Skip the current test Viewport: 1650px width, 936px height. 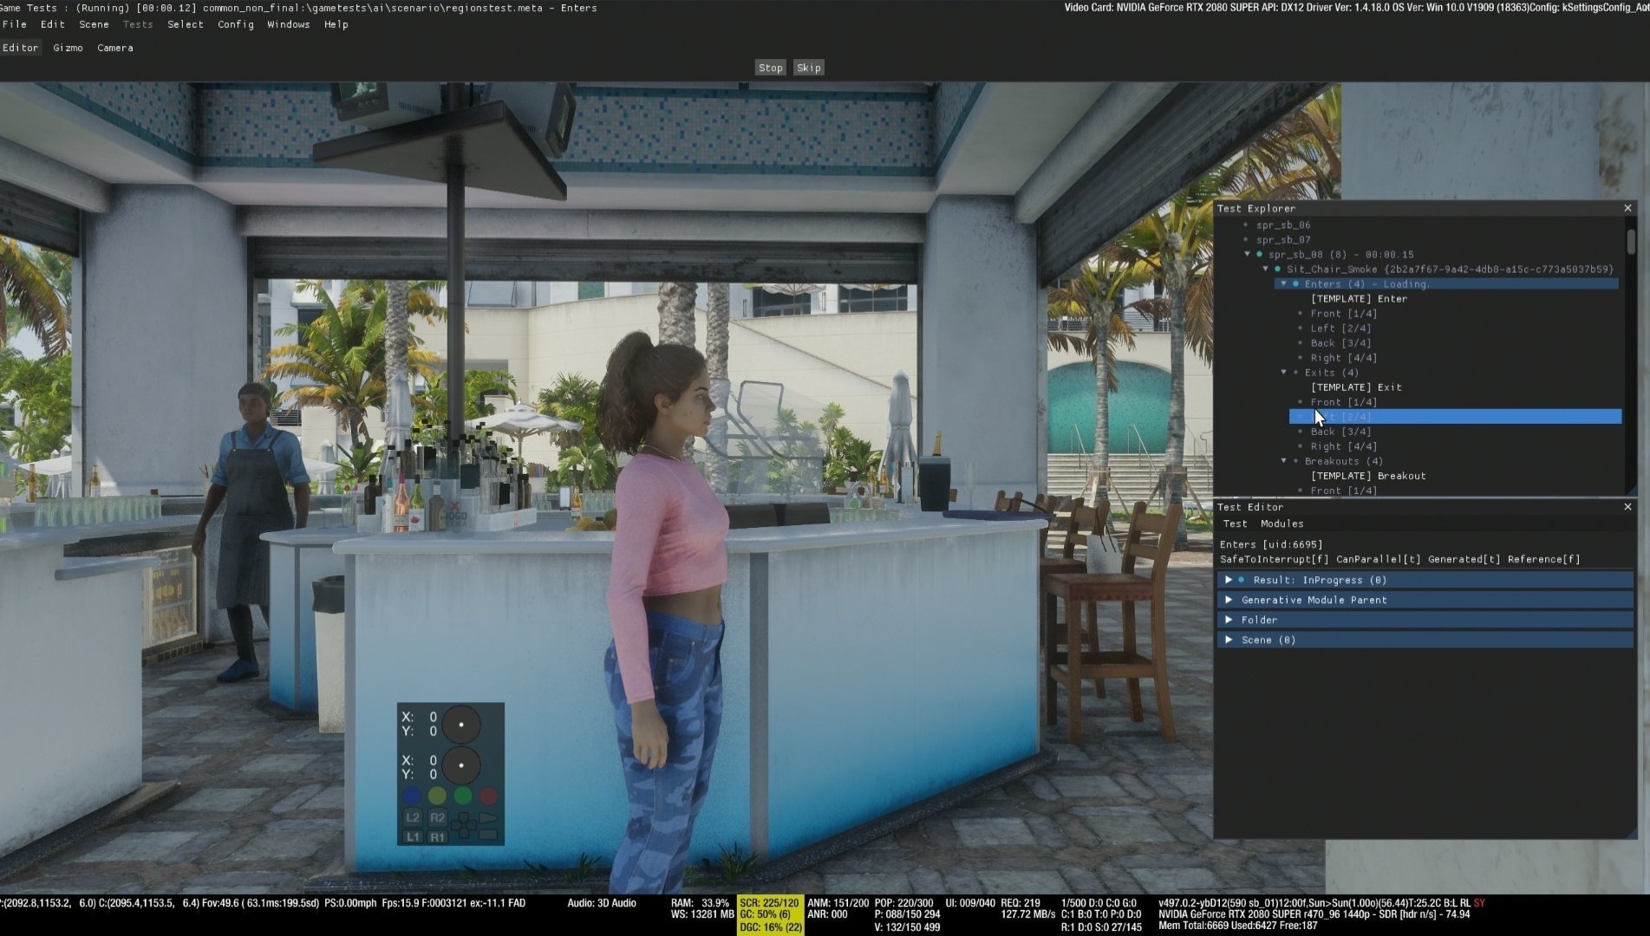[808, 68]
